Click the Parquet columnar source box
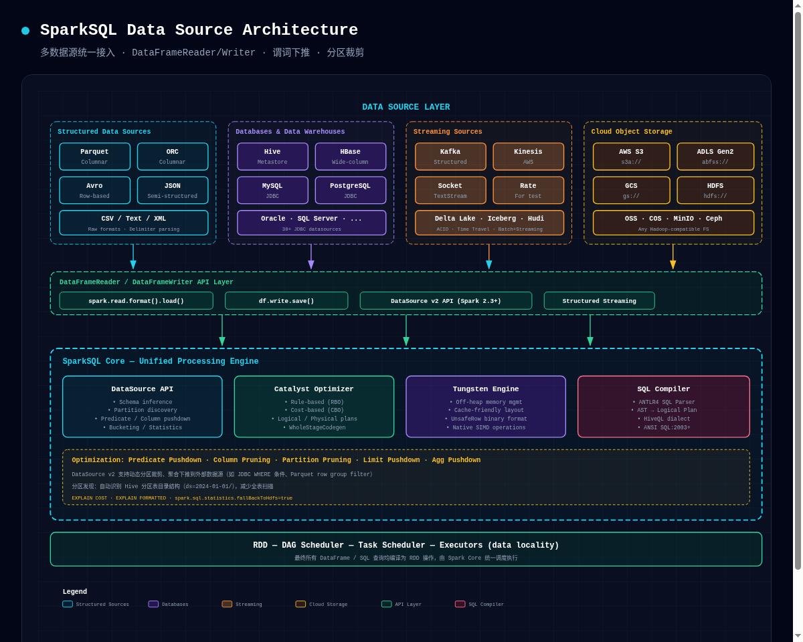Image resolution: width=803 pixels, height=642 pixels. pos(94,156)
